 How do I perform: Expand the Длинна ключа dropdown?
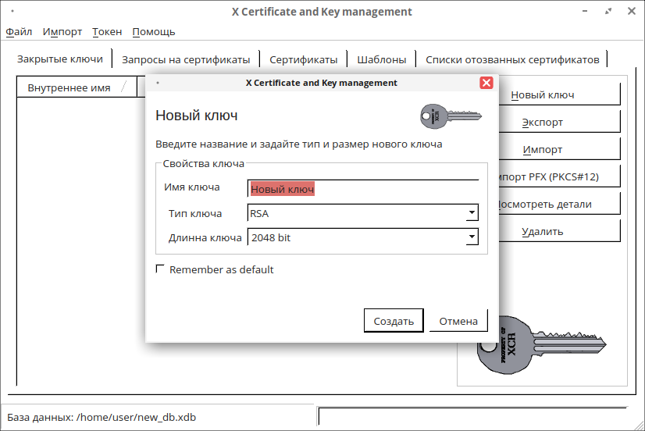[472, 237]
